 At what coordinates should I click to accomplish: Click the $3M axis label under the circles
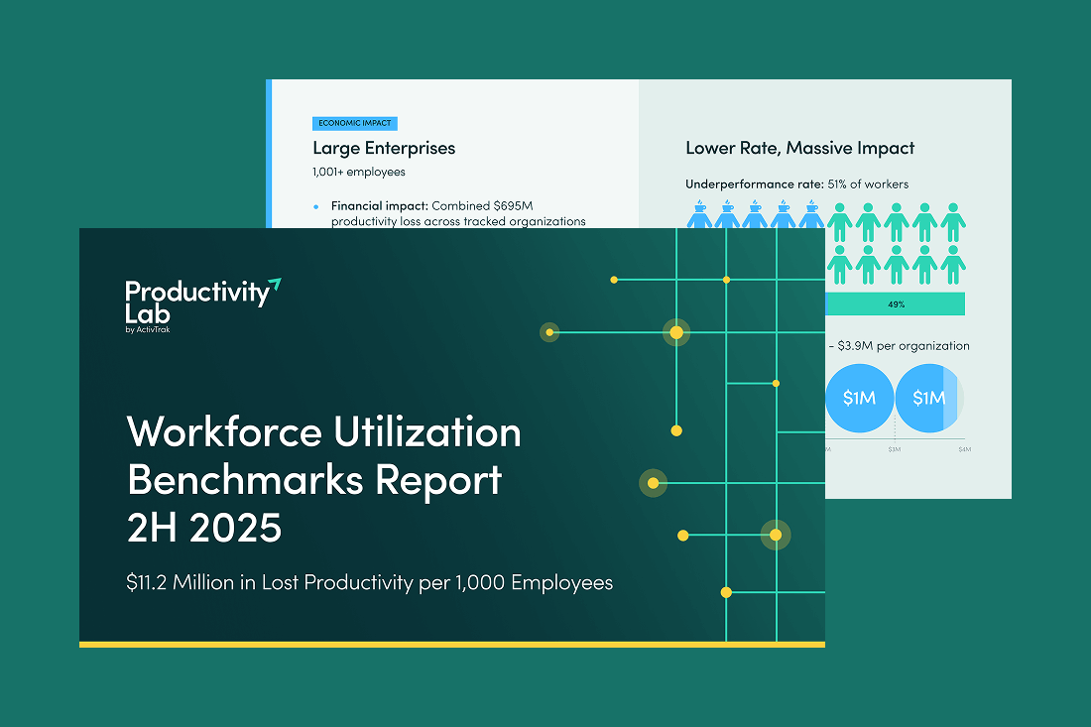coord(895,449)
